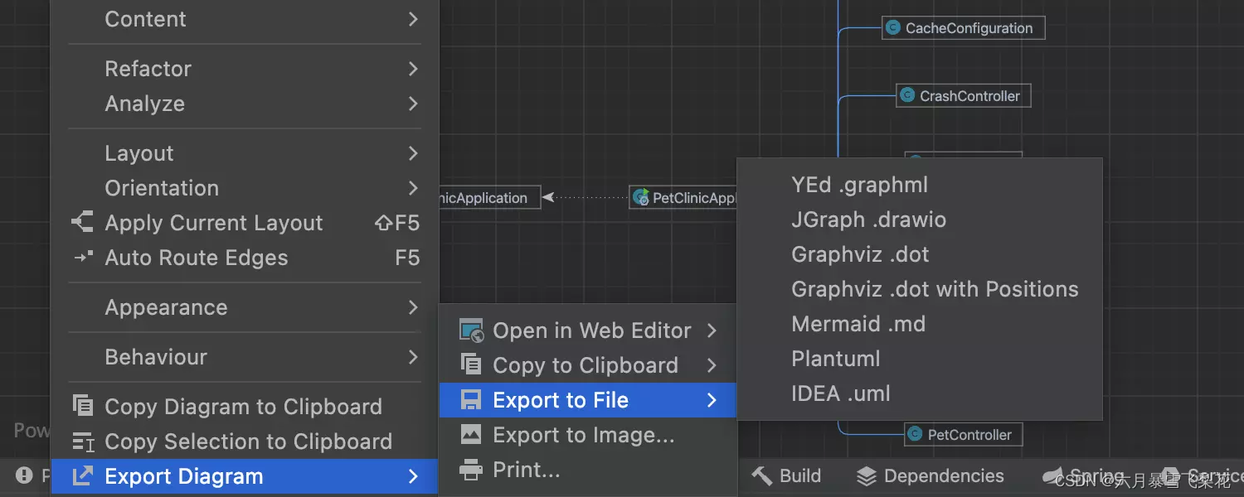This screenshot has height=497, width=1244.
Task: Expand the Content submenu arrow
Action: [x=413, y=18]
